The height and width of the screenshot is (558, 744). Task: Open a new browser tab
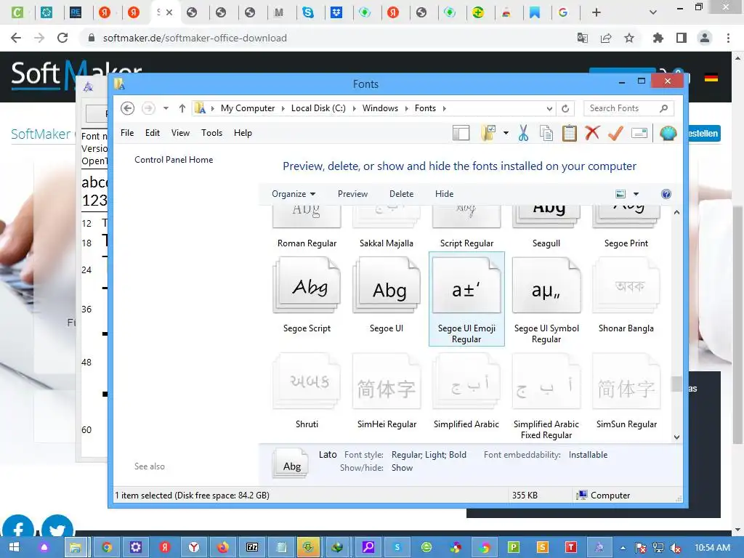coord(597,12)
